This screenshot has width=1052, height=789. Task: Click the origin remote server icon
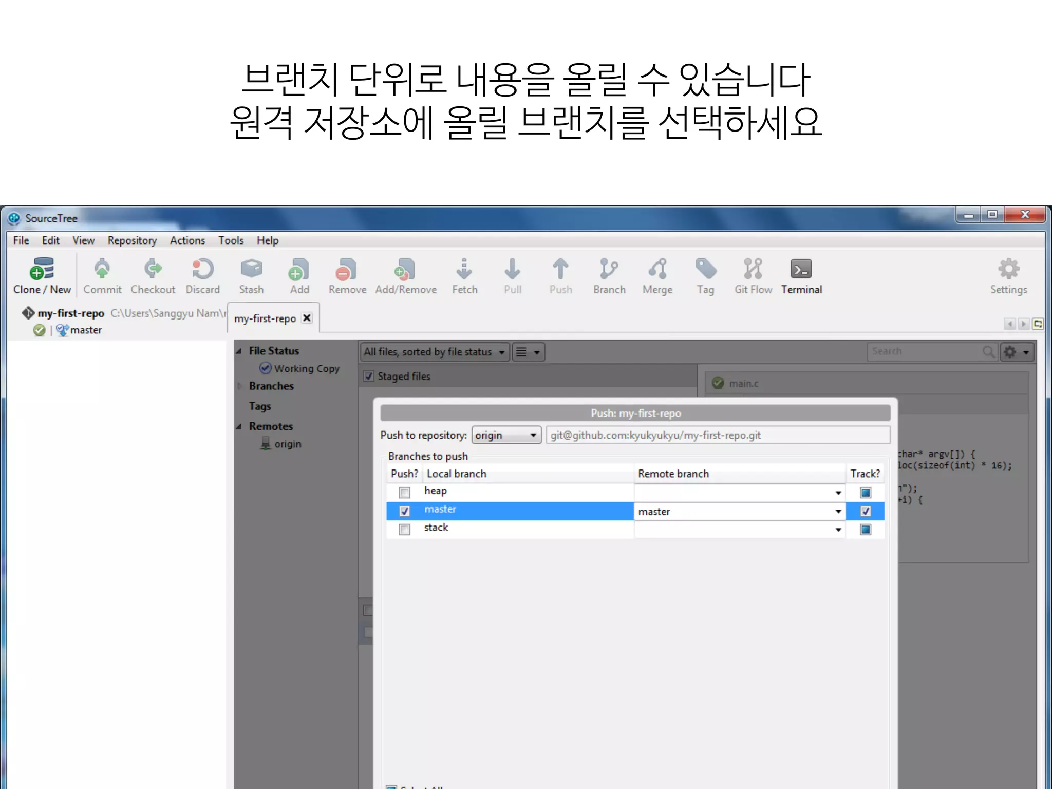[x=265, y=443]
